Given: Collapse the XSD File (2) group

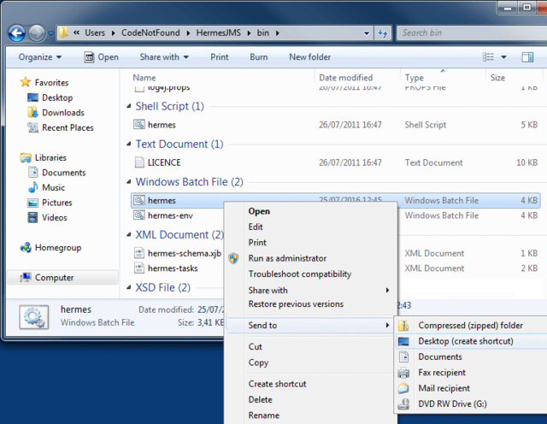Looking at the screenshot, I should (129, 287).
